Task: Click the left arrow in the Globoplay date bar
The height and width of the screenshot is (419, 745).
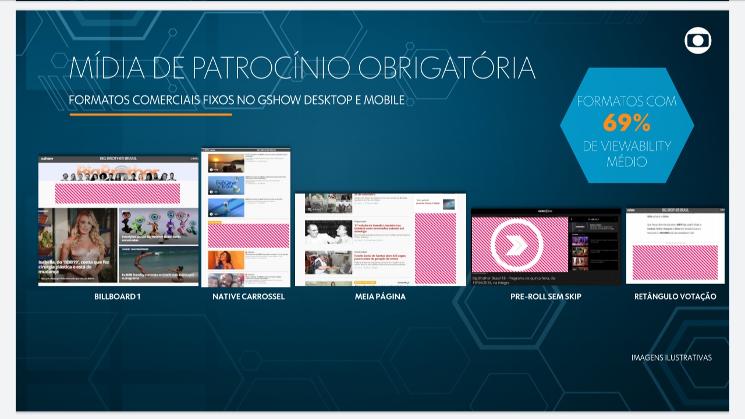Action: 572,219
